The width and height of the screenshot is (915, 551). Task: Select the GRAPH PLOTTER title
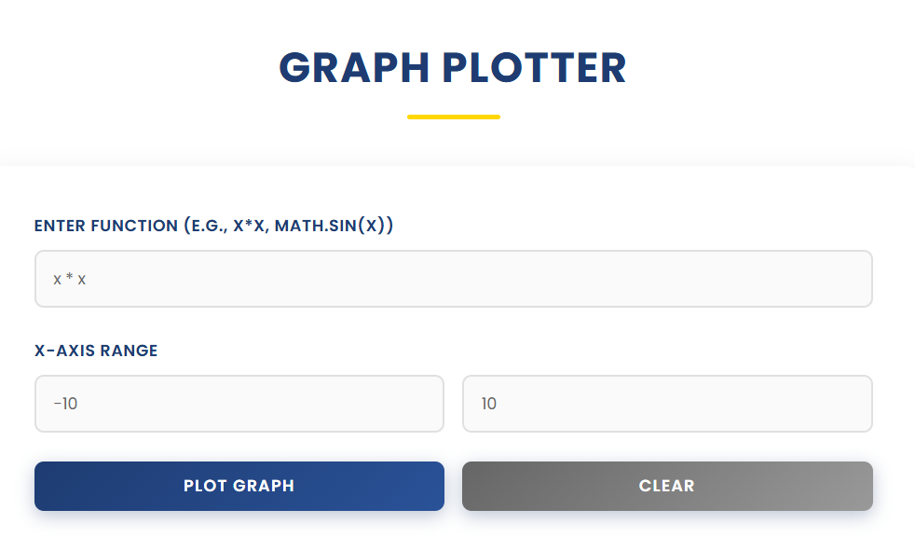453,68
